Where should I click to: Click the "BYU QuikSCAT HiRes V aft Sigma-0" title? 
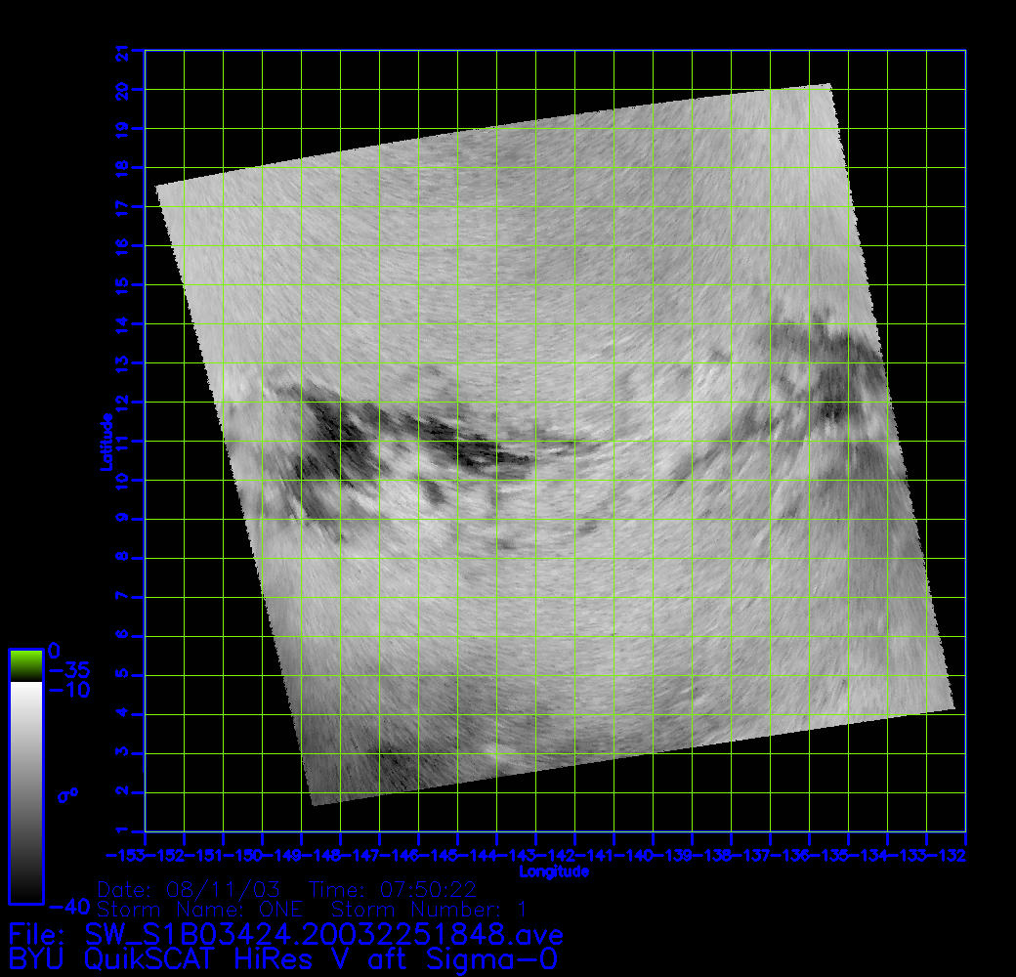284,958
